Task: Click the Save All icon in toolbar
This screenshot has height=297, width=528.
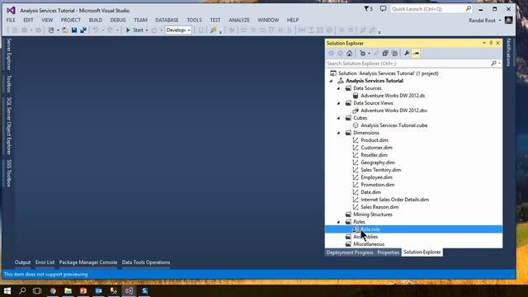Action: [x=82, y=31]
